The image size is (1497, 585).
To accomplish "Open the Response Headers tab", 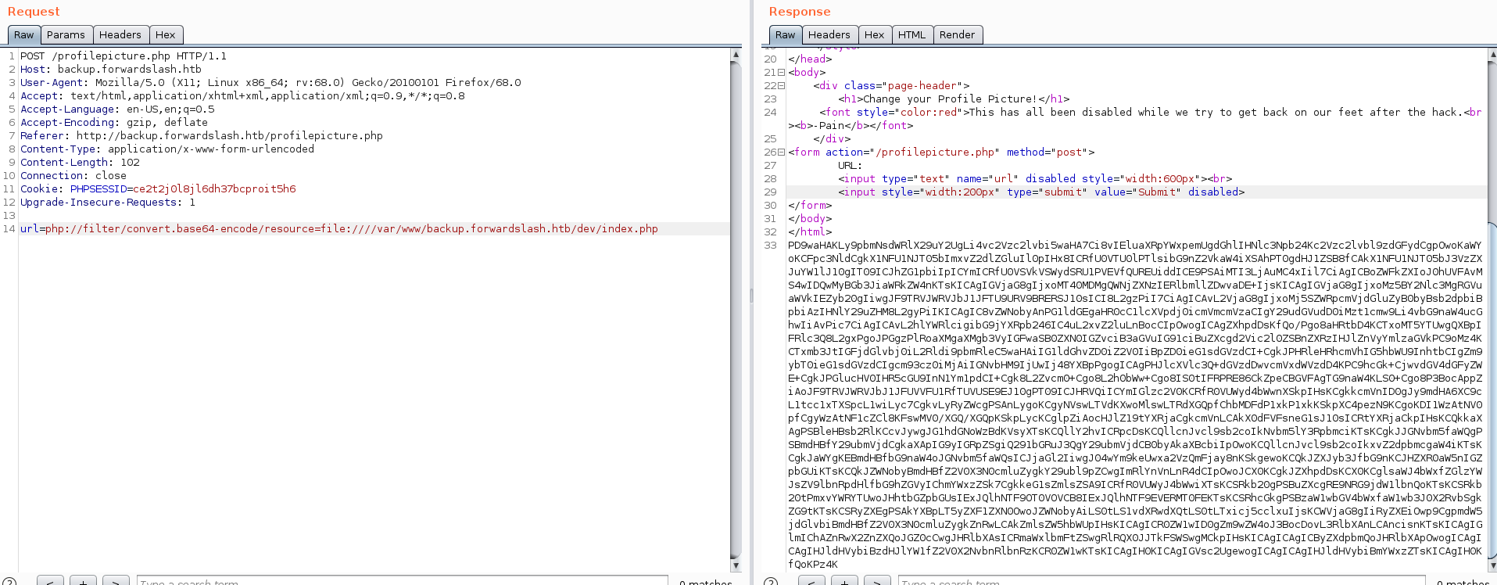I will pos(829,35).
